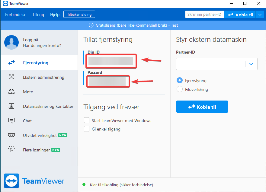This screenshot has height=192, width=266.
Task: Select the Fjernstyring radio button
Action: coord(179,80)
